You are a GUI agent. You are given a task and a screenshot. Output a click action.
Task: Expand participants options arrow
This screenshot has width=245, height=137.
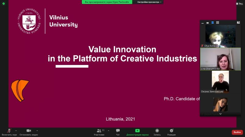(108, 131)
